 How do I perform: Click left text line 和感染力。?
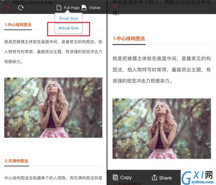13,62
